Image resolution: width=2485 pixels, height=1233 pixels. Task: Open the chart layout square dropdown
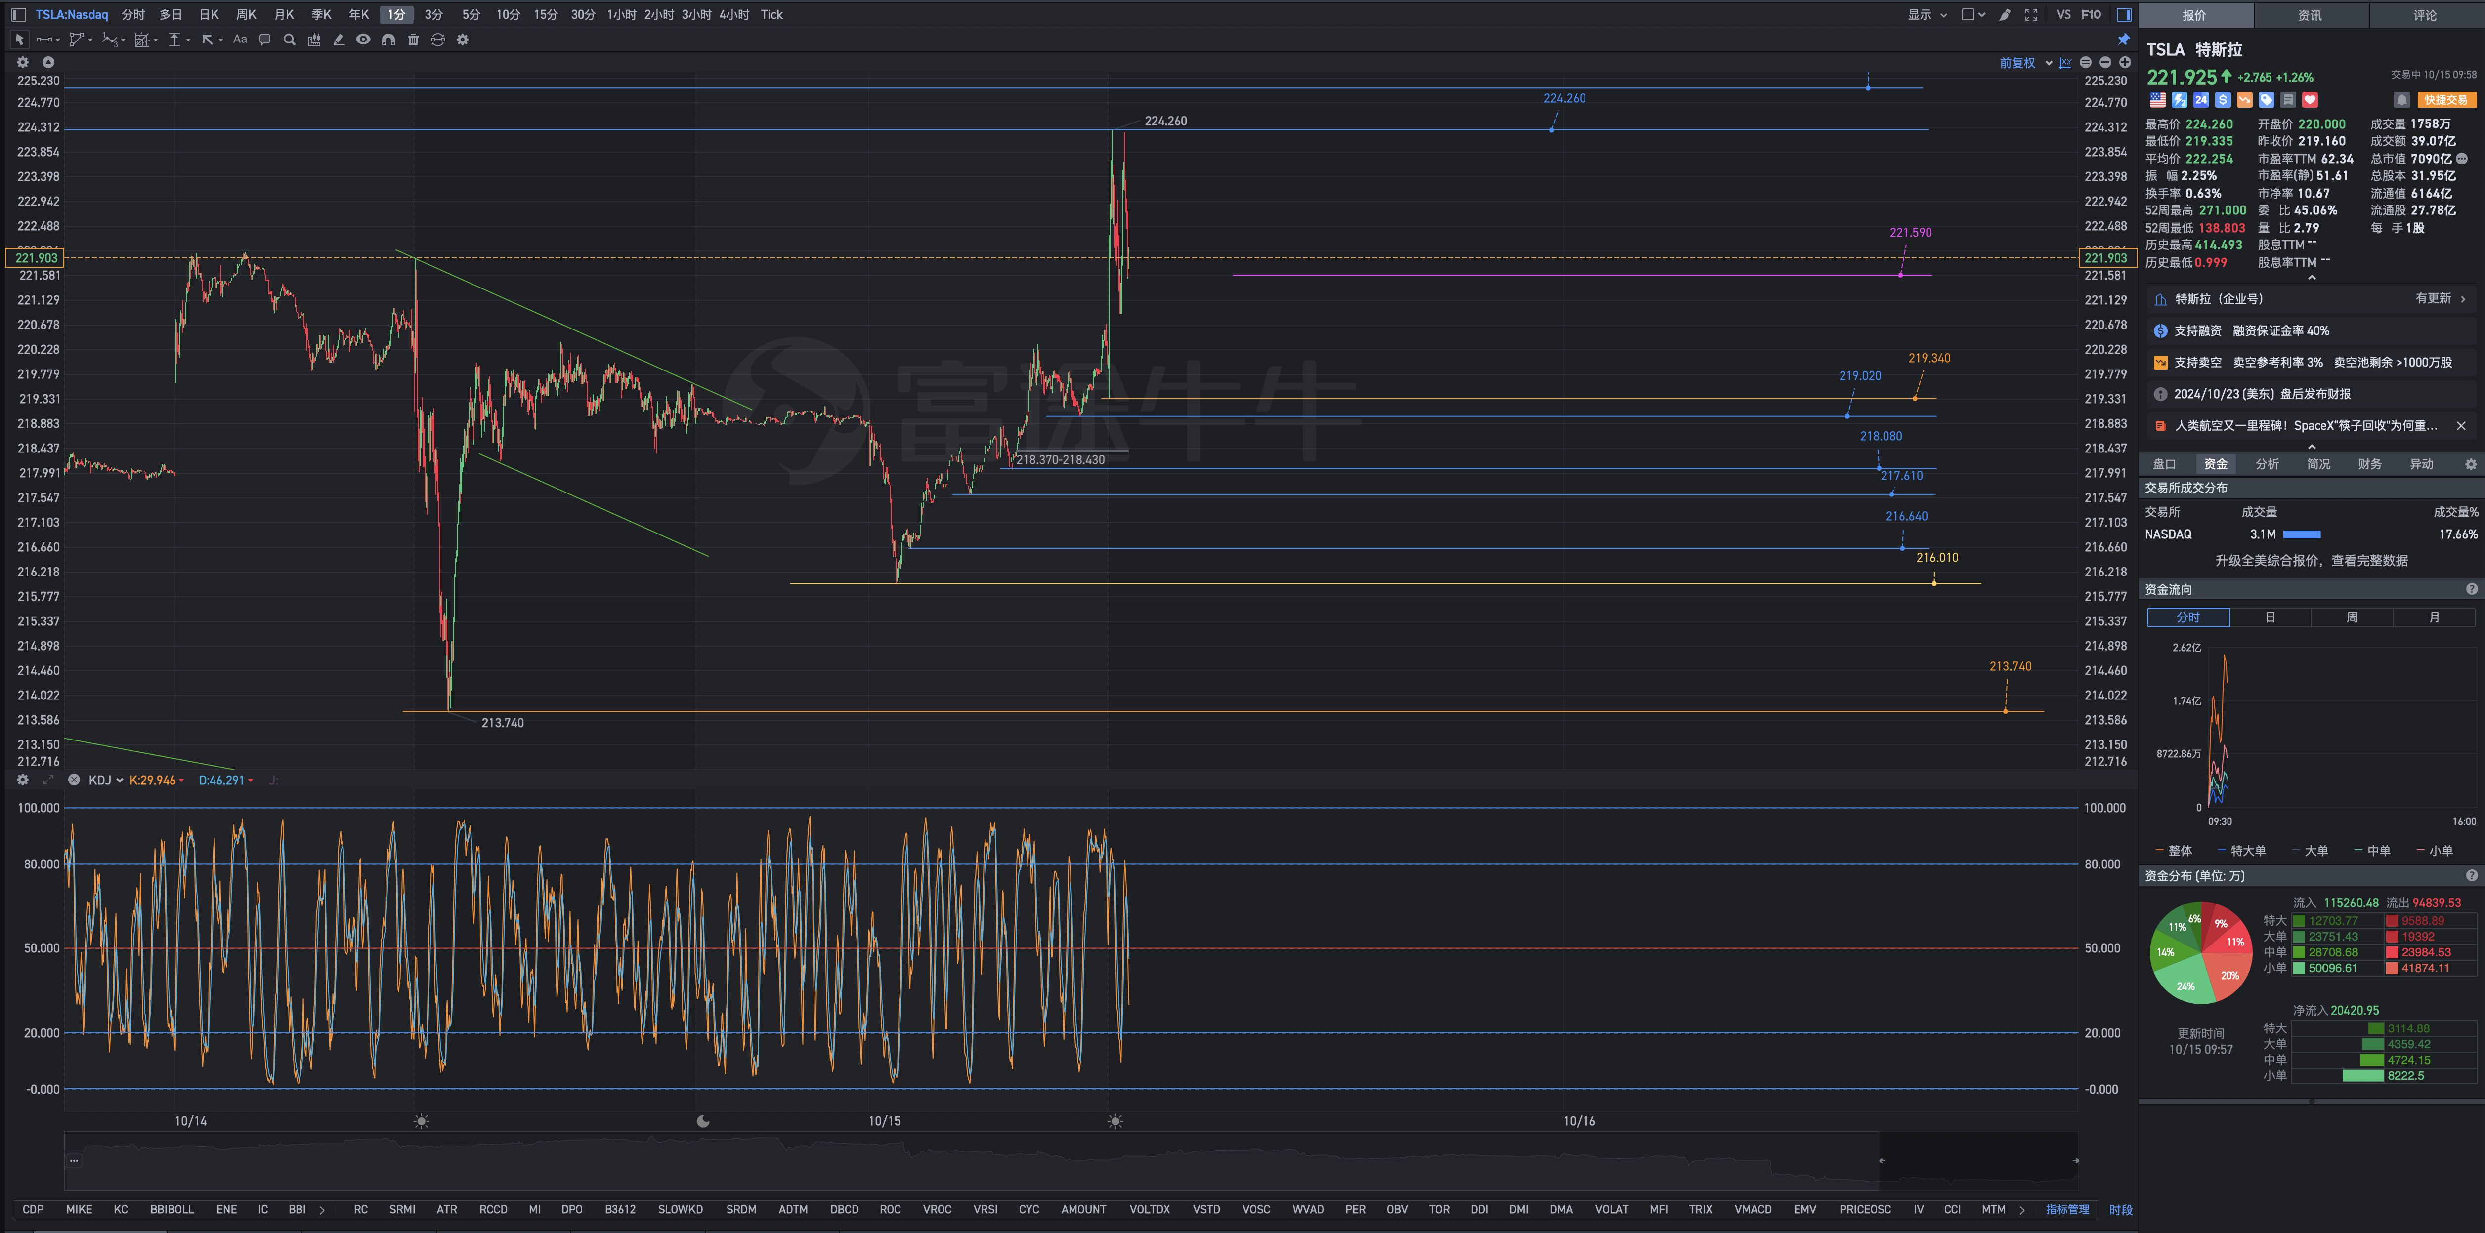(1973, 14)
